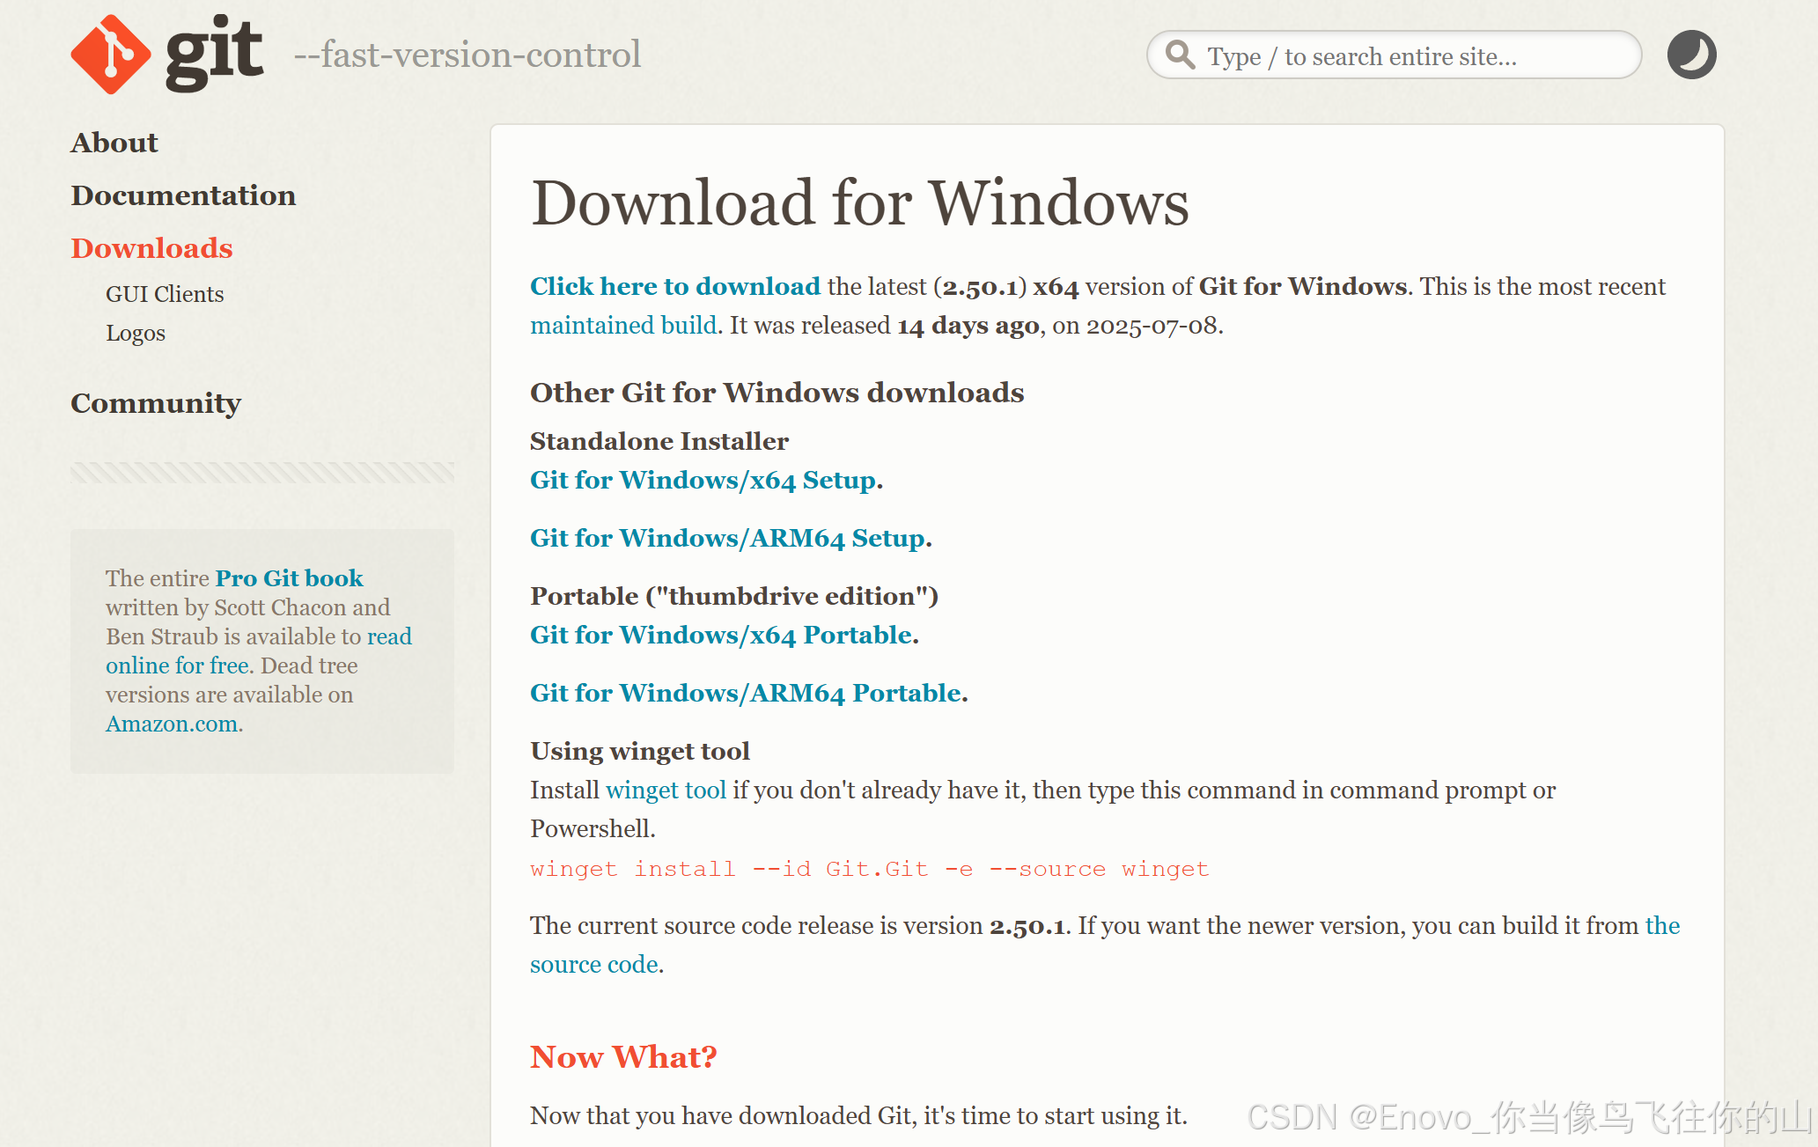Go to GUI Clients subpage
This screenshot has width=1818, height=1147.
click(x=165, y=294)
